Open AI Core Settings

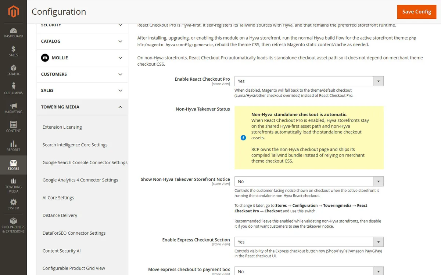(x=58, y=198)
